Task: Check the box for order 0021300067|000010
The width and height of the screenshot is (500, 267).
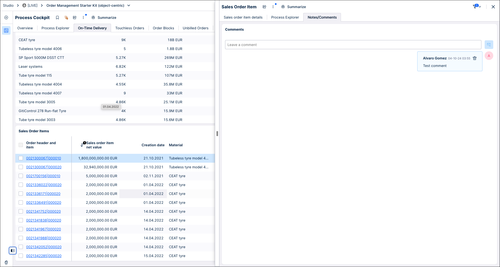Action: point(21,158)
